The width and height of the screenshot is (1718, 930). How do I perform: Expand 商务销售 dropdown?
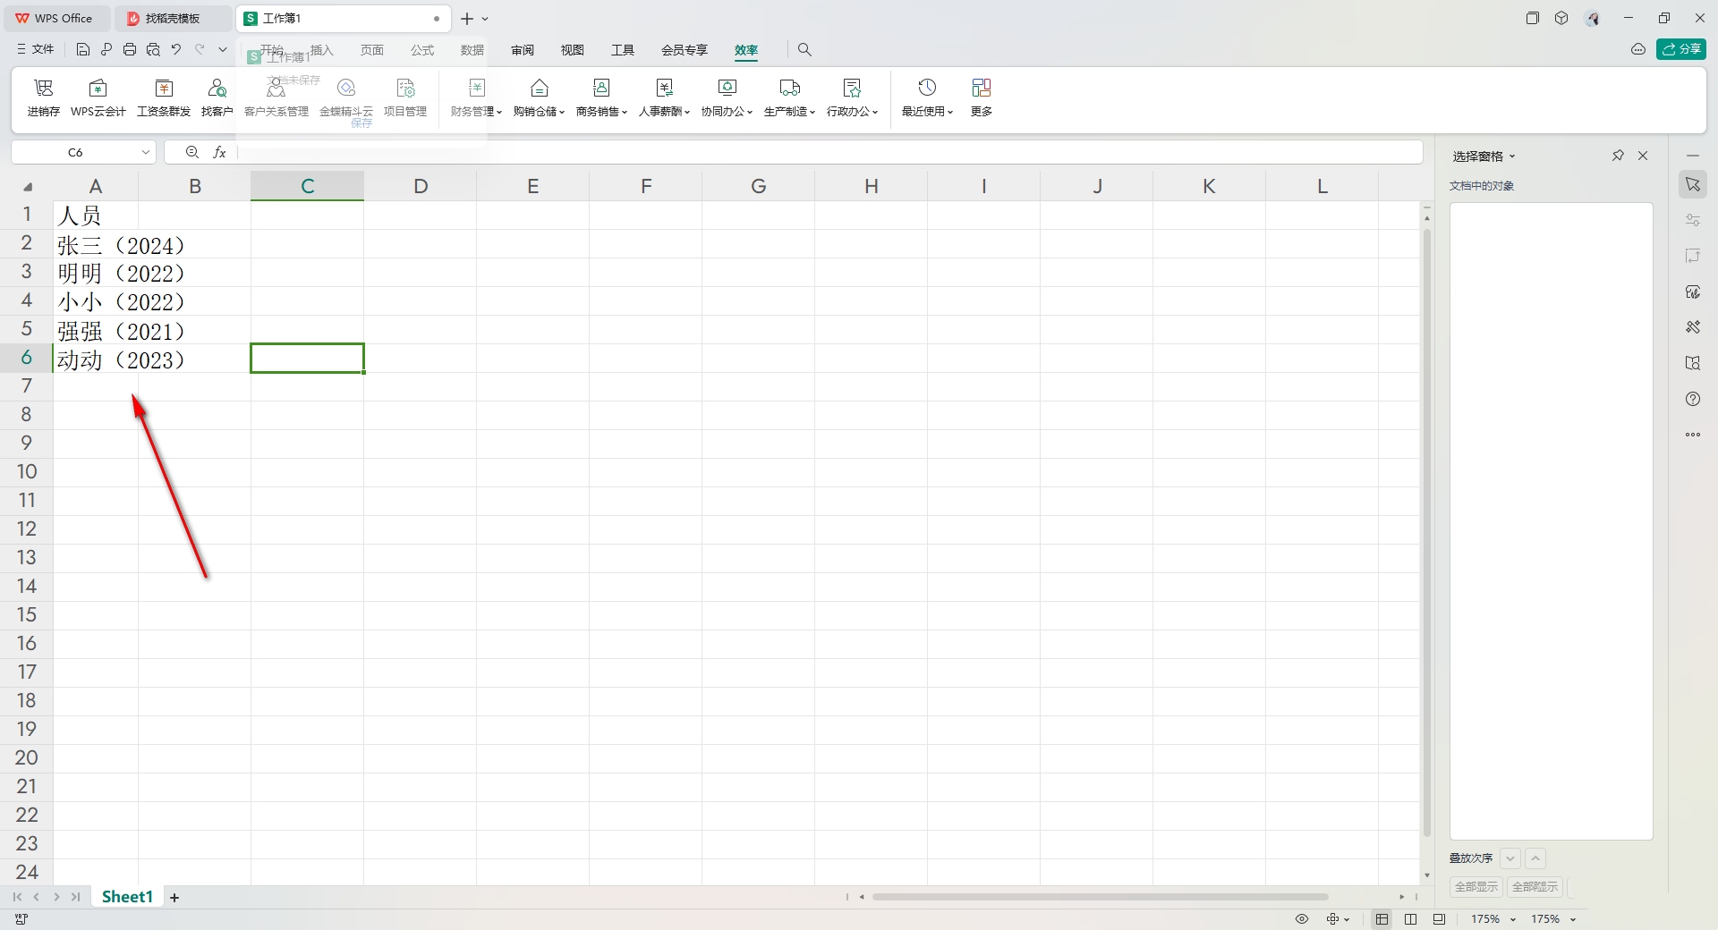pos(601,97)
